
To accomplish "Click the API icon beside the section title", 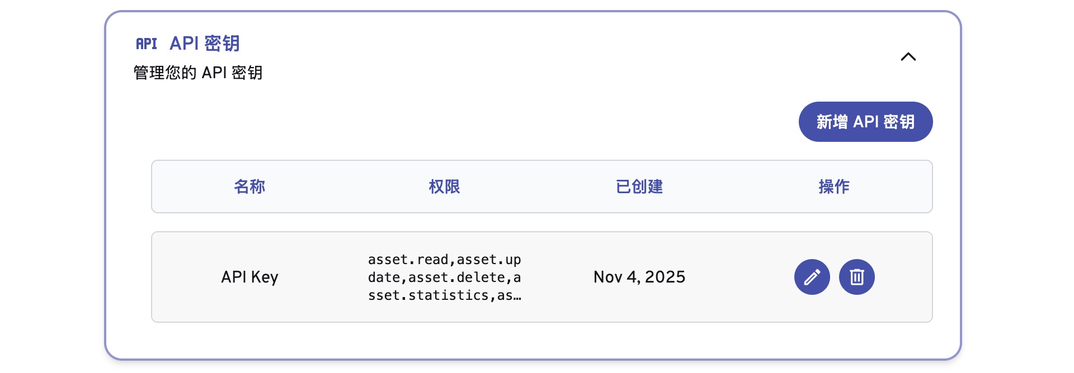I will point(147,44).
